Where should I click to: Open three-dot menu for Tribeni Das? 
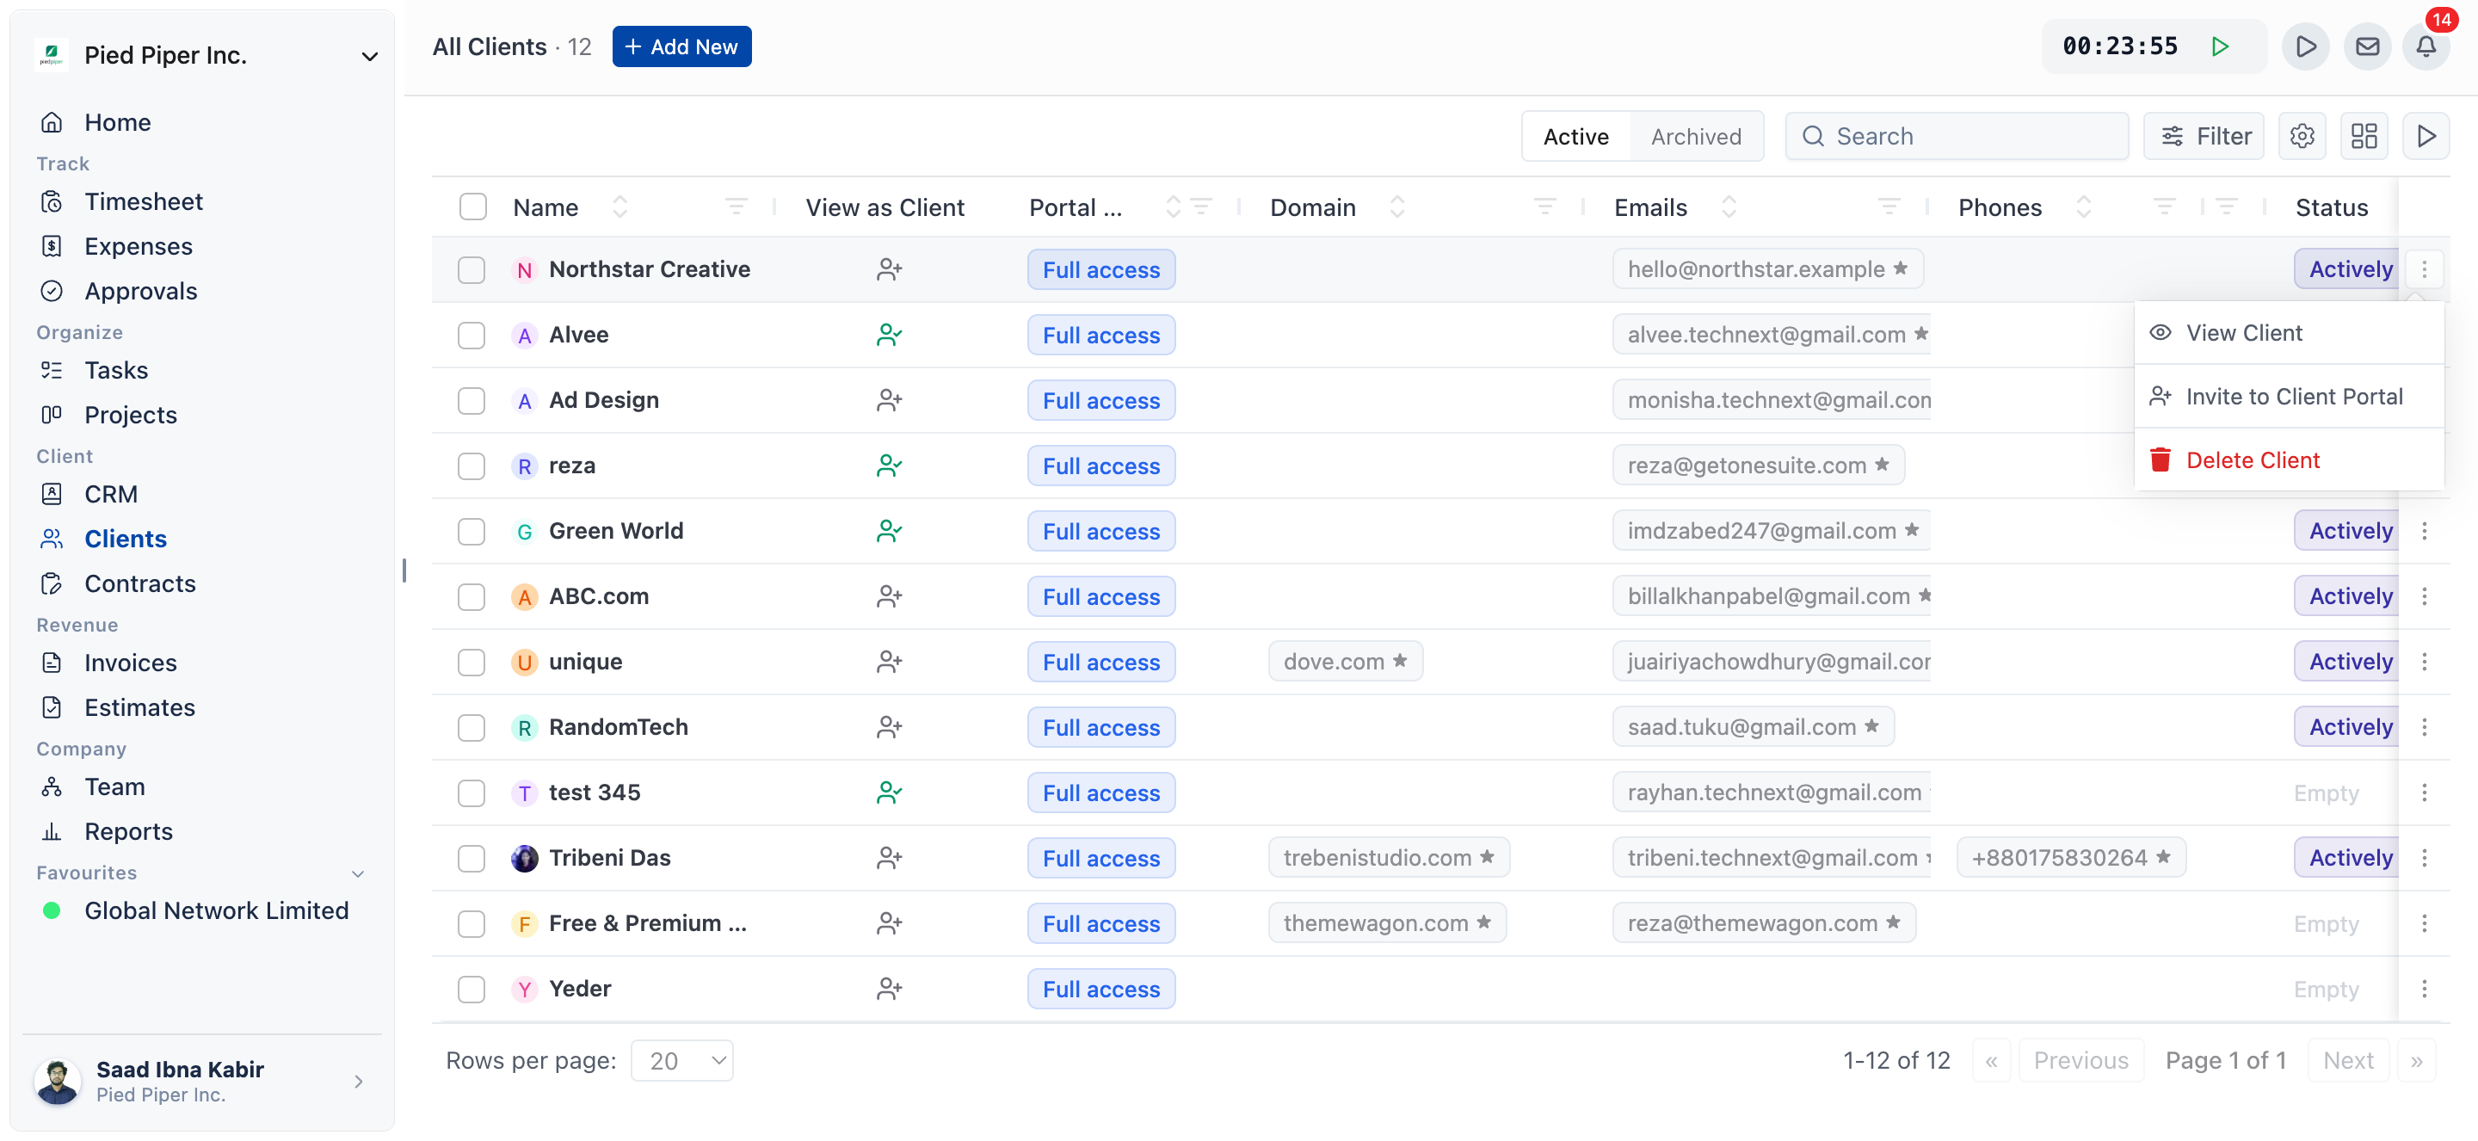pyautogui.click(x=2424, y=858)
